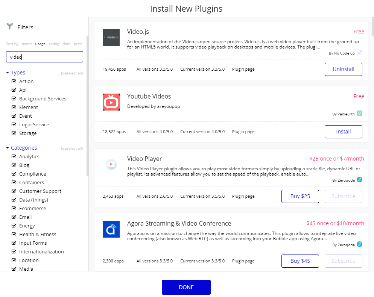
Task: Toggle the Containers category checkbox
Action: (14, 182)
